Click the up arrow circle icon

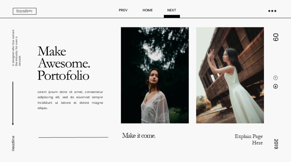275,78
